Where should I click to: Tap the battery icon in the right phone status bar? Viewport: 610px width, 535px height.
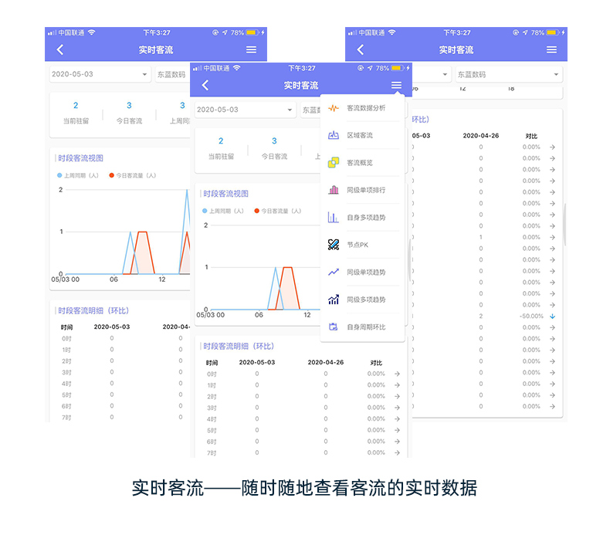(x=553, y=32)
